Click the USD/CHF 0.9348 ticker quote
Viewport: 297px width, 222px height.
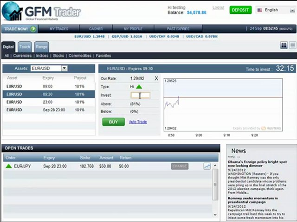click(x=164, y=37)
